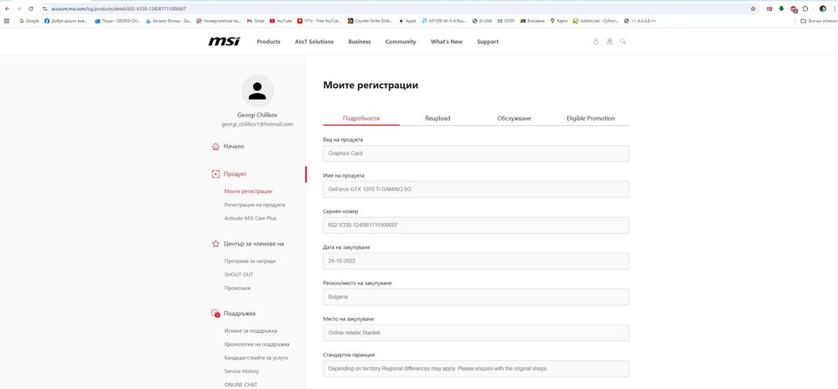Open the D-LINK bookmark
Image resolution: width=838 pixels, height=389 pixels.
click(x=482, y=21)
